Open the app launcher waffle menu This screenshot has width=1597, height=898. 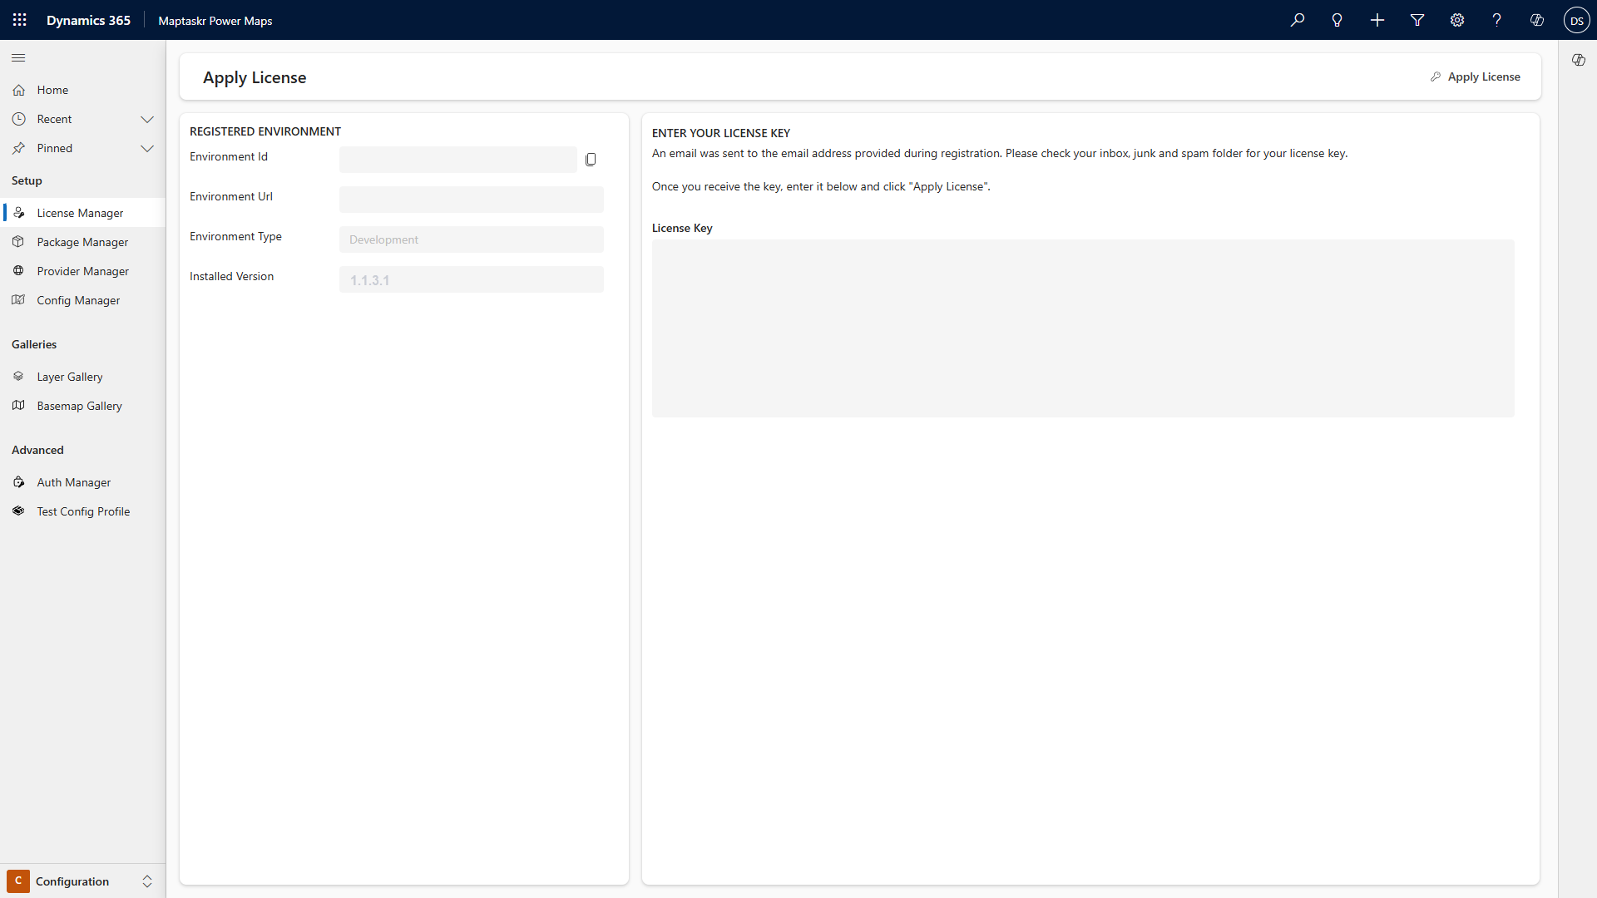pos(20,20)
